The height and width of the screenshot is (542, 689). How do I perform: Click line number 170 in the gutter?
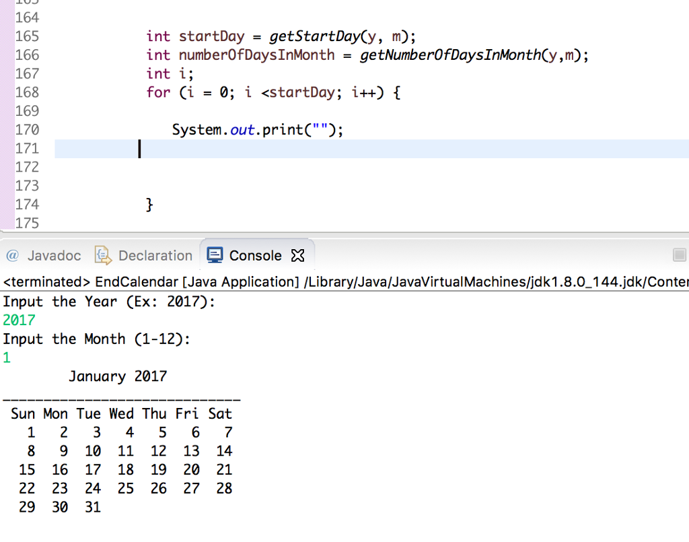(27, 130)
